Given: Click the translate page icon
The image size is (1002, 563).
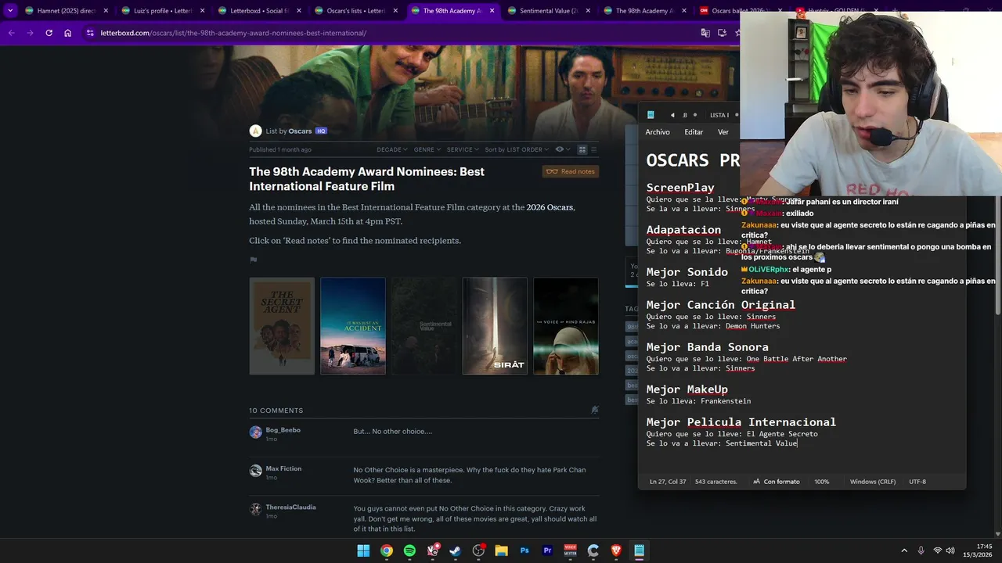Looking at the screenshot, I should click(x=705, y=33).
